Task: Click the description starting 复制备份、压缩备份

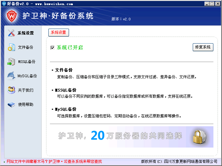Action: [x=127, y=77]
